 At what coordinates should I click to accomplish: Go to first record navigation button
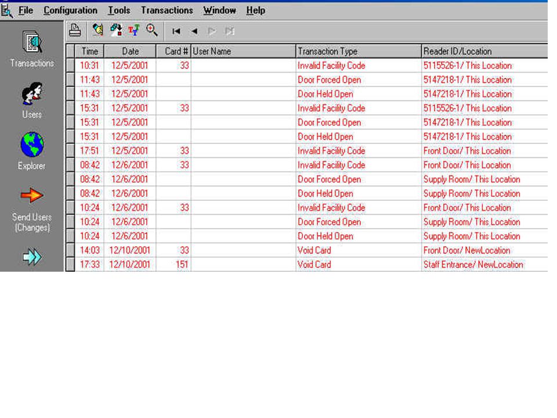point(176,31)
